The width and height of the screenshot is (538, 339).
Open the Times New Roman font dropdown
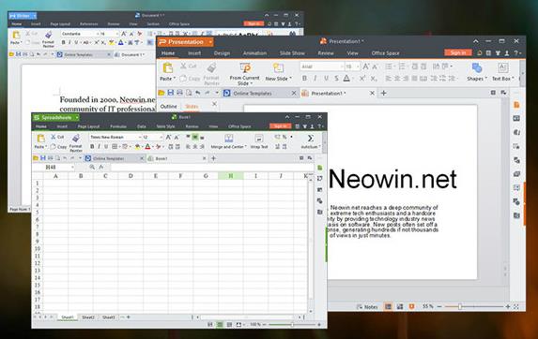pyautogui.click(x=140, y=137)
